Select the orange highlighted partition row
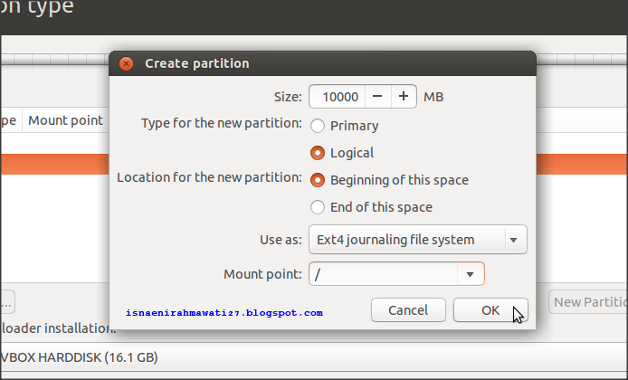 [x=54, y=165]
